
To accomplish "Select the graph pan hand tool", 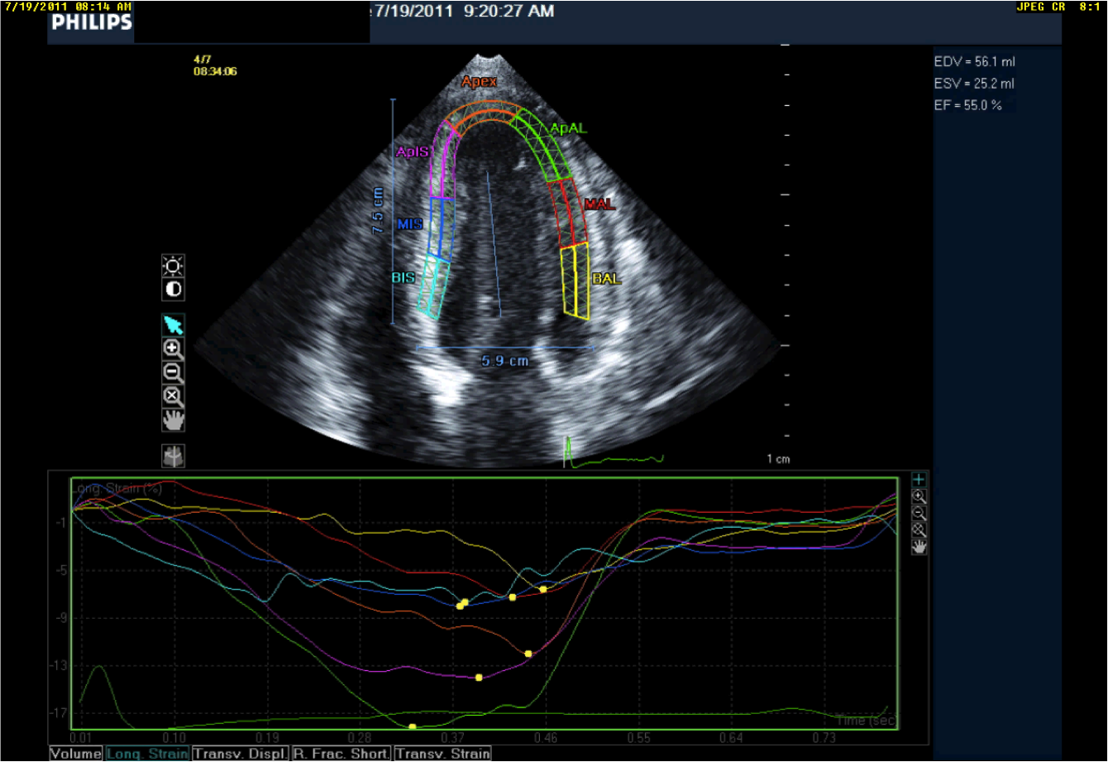I will [919, 547].
